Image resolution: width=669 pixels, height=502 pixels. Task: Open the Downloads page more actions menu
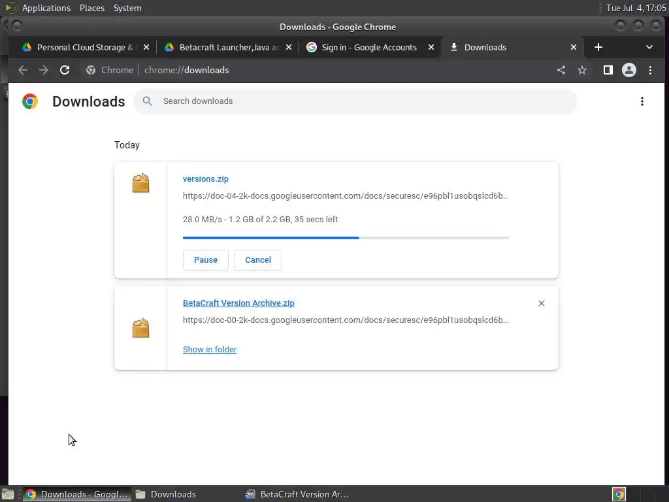coord(642,101)
